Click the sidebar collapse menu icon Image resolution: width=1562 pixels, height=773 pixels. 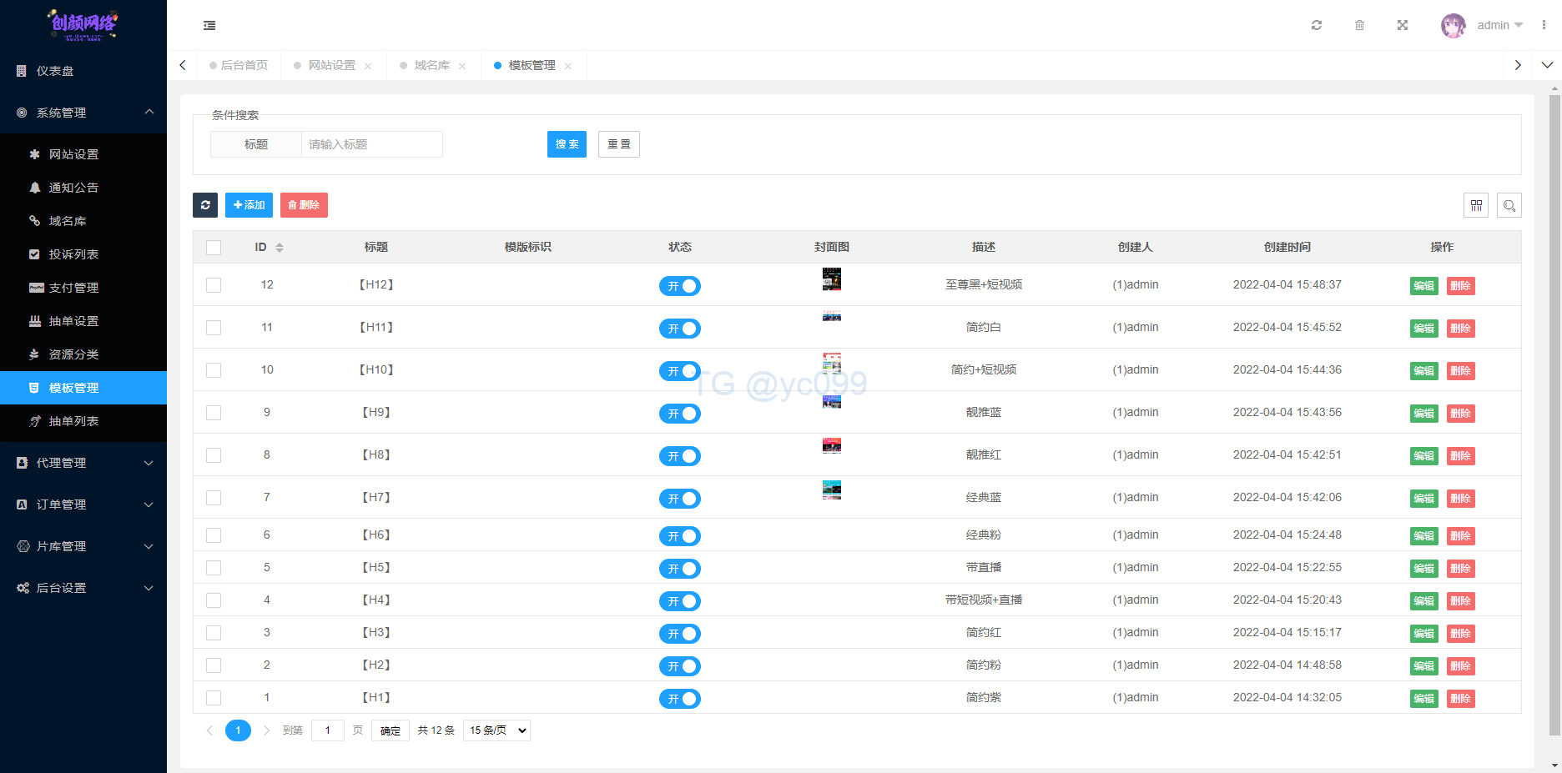(x=209, y=26)
